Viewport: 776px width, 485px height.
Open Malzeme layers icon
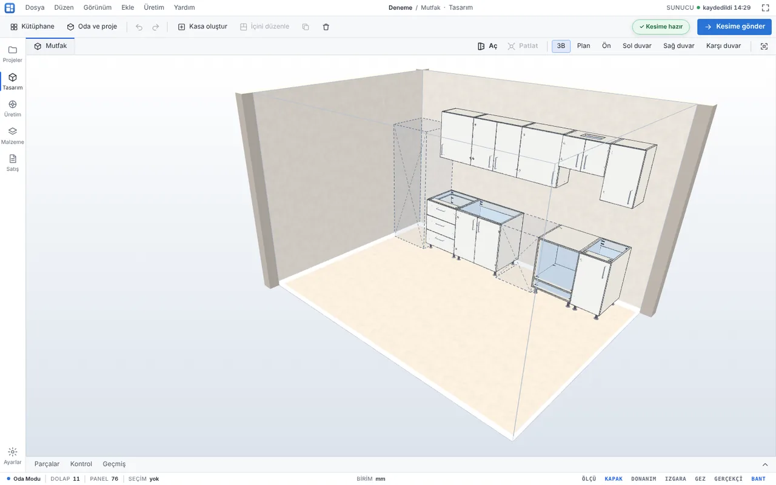coord(12,136)
